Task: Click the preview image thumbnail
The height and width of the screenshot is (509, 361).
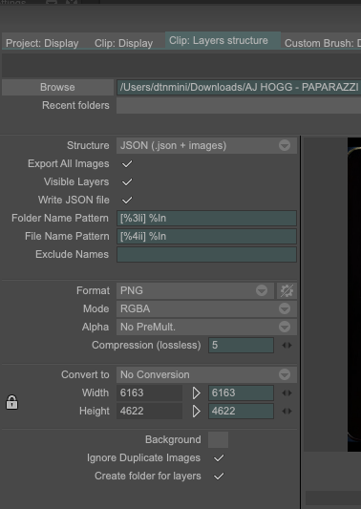Action: click(x=354, y=294)
